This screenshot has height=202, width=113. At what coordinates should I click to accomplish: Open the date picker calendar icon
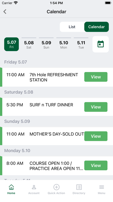(x=101, y=44)
